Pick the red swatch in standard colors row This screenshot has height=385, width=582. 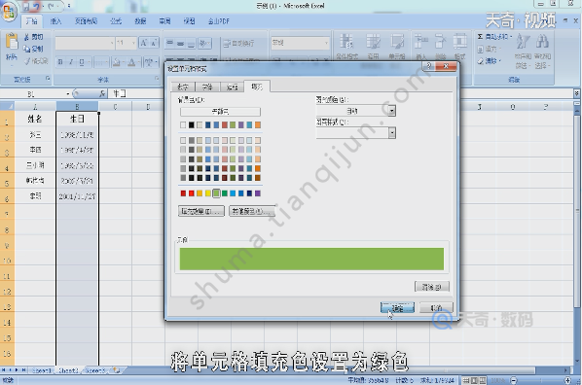tap(191, 193)
